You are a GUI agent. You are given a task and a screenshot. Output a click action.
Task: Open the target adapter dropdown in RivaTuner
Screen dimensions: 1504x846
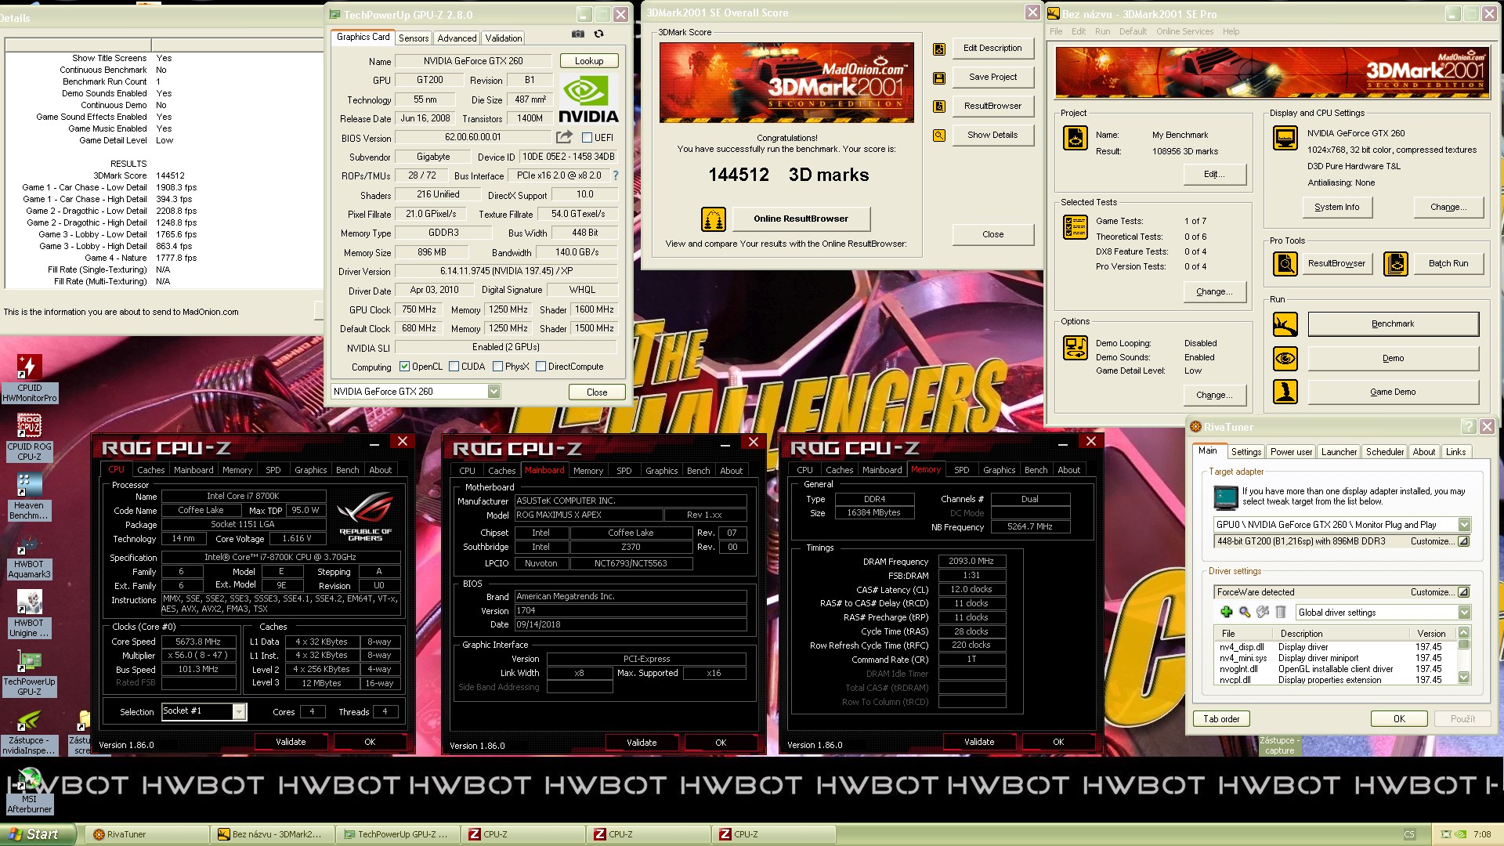click(x=1463, y=525)
